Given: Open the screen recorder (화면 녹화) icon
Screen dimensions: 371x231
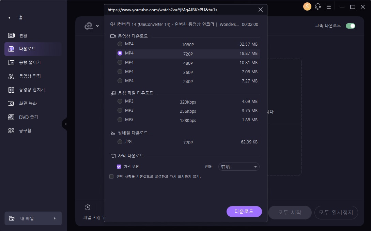Looking at the screenshot, I should 11,104.
